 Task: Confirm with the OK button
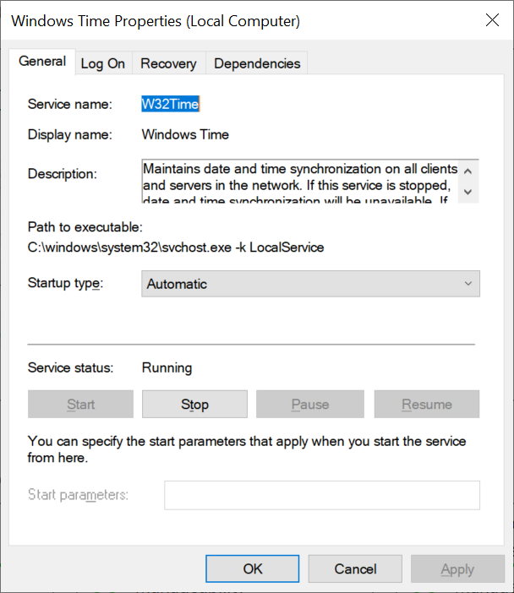pyautogui.click(x=253, y=569)
